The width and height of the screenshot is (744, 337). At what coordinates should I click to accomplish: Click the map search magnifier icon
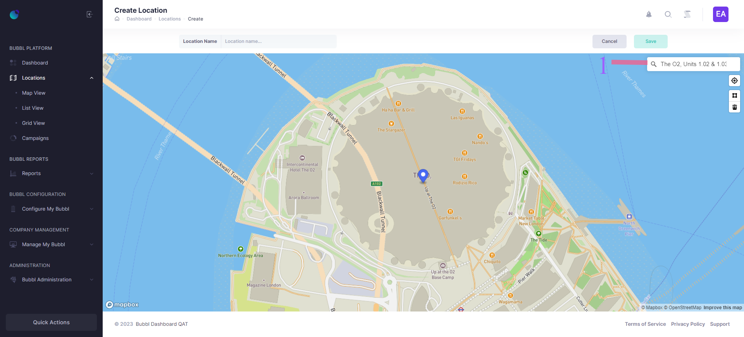click(x=654, y=64)
